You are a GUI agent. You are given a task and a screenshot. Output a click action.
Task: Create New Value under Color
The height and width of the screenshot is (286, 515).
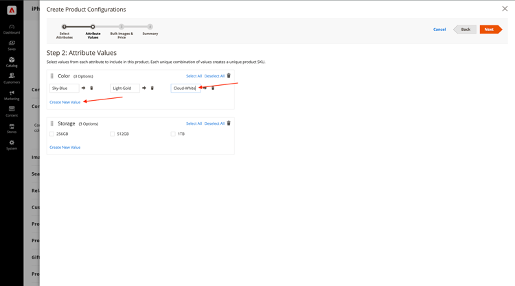[x=65, y=102]
